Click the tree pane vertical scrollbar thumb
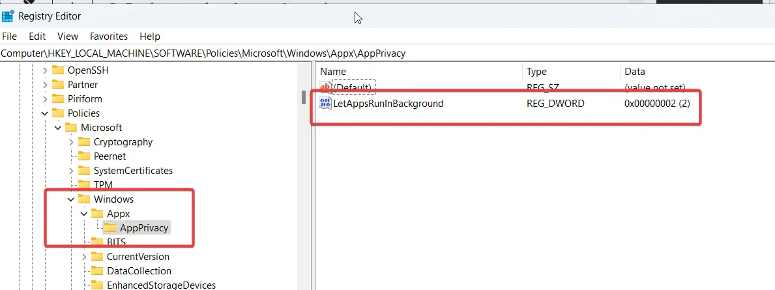 click(x=304, y=98)
